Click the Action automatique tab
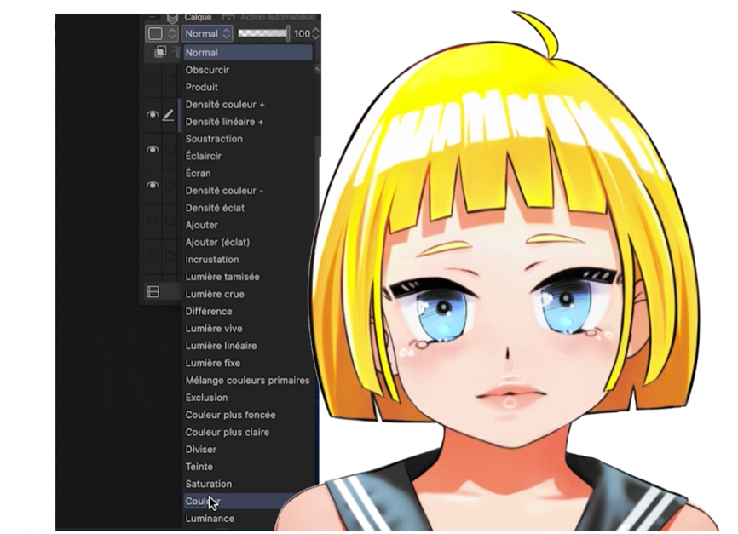 tap(277, 17)
